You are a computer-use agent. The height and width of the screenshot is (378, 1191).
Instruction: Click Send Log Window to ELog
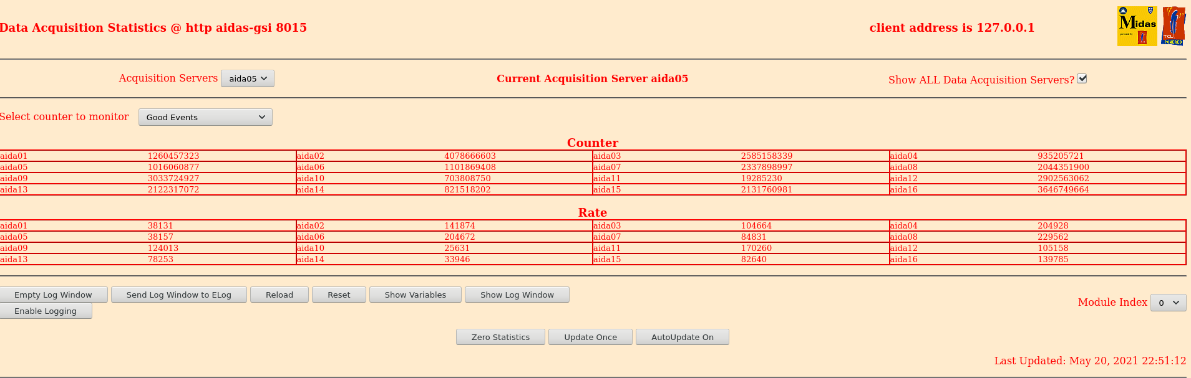[179, 295]
